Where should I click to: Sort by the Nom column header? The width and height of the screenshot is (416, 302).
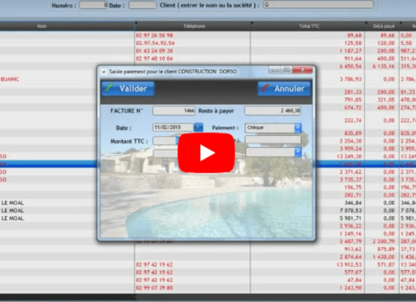[42, 25]
